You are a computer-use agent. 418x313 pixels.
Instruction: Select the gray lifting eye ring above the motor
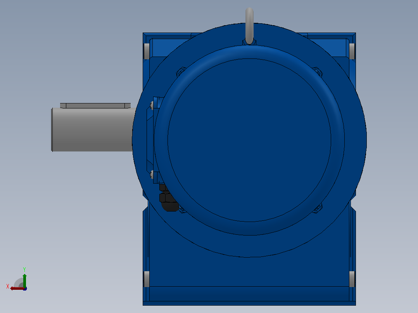(249, 26)
